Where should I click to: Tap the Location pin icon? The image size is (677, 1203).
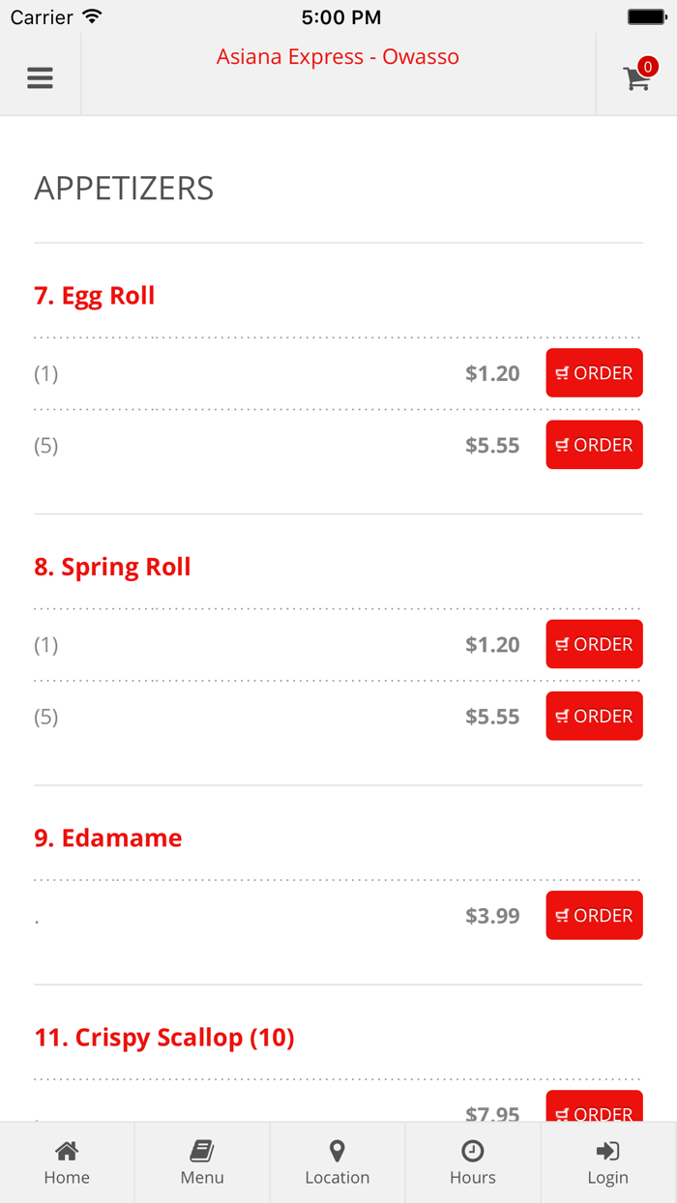click(338, 1151)
